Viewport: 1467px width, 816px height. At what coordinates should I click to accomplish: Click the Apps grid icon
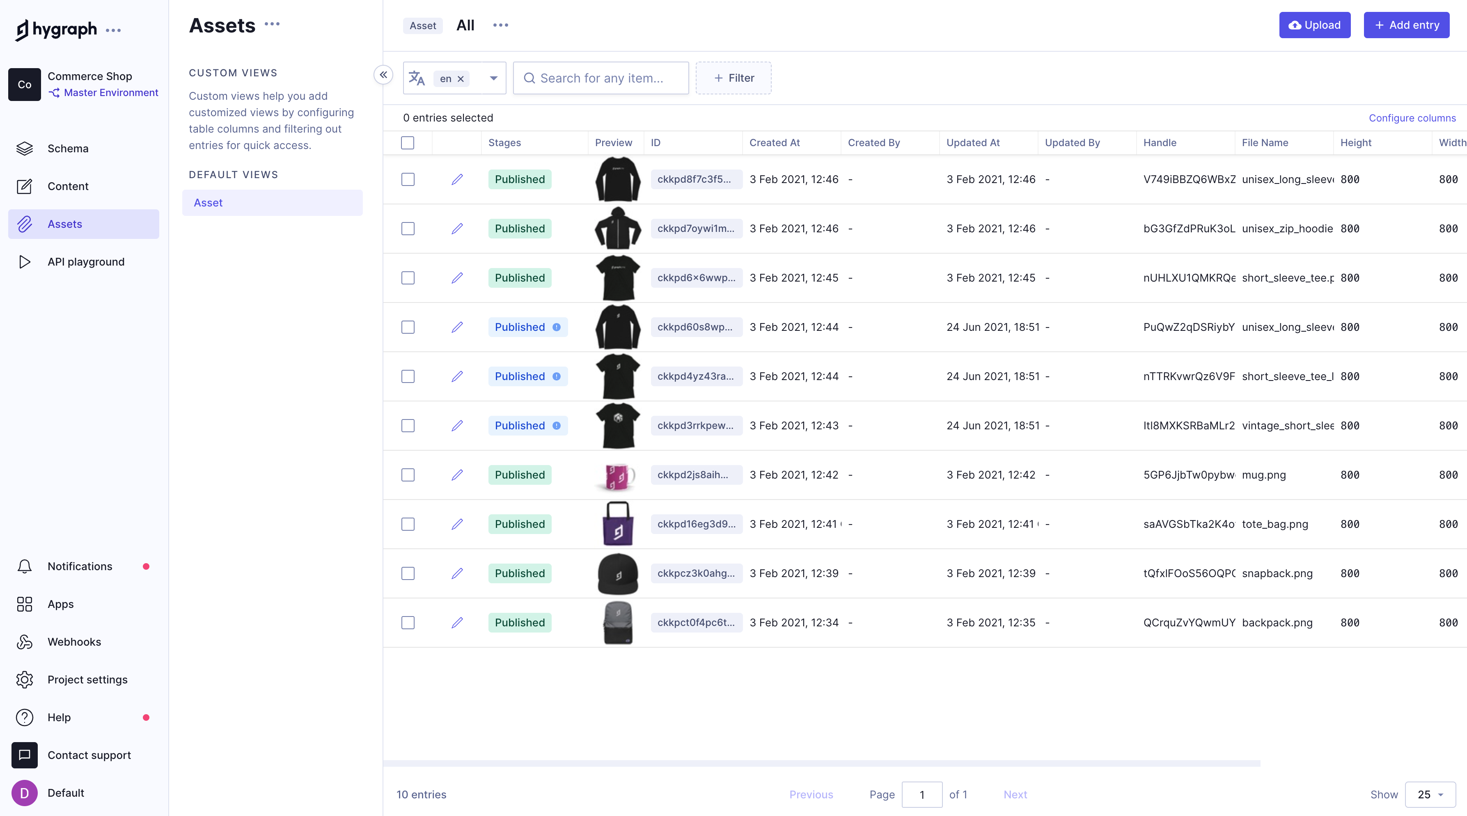coord(25,604)
